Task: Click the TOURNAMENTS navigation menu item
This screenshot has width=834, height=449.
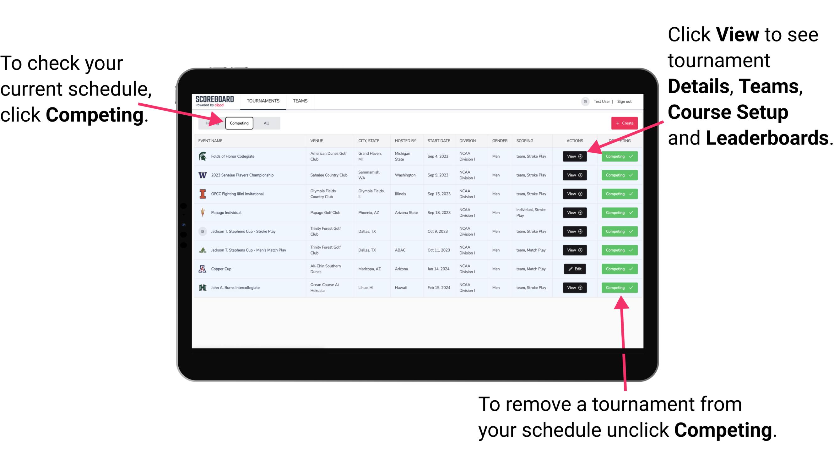Action: pyautogui.click(x=263, y=101)
